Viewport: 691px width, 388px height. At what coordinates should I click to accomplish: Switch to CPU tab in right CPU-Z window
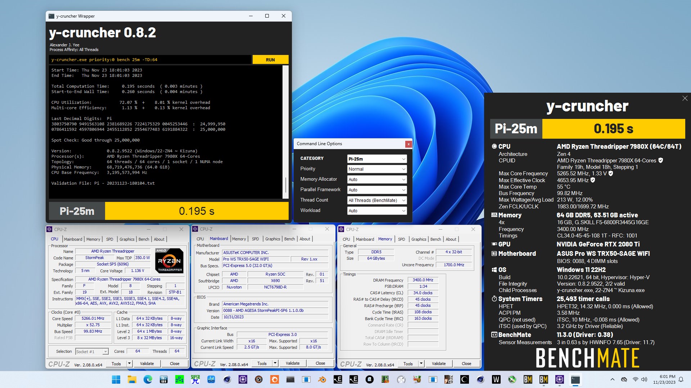(x=346, y=239)
